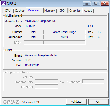Open the Caches tab
The height and width of the screenshot is (106, 110).
click(x=20, y=11)
